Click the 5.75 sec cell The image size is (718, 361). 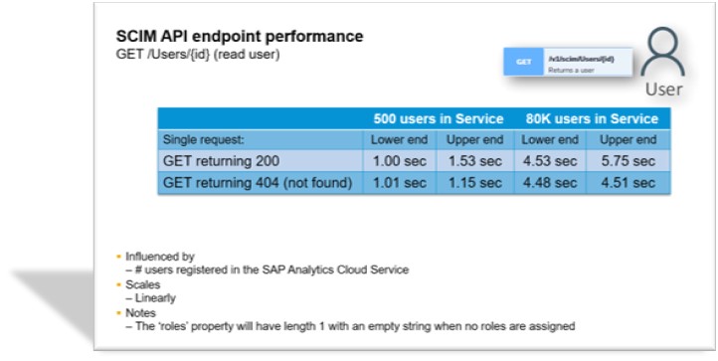pyautogui.click(x=628, y=161)
